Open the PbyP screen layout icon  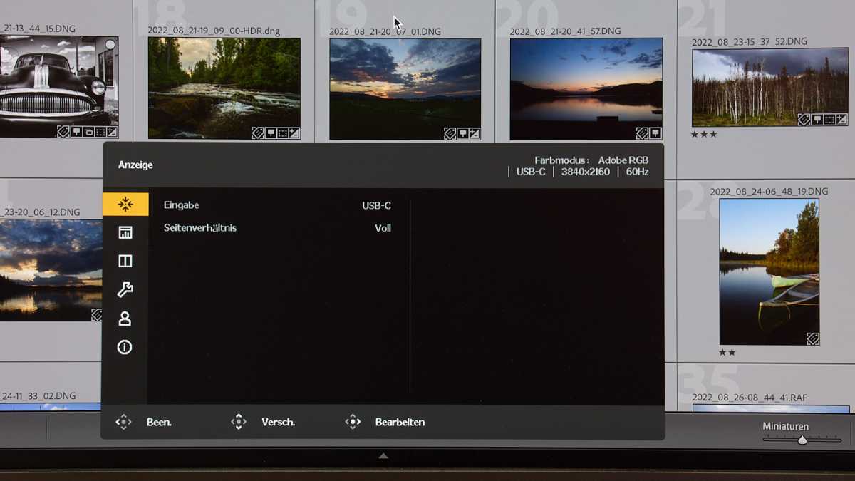125,261
